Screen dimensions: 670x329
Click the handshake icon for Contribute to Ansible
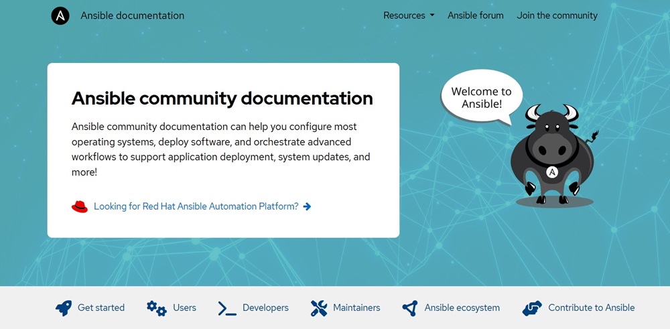(x=532, y=308)
